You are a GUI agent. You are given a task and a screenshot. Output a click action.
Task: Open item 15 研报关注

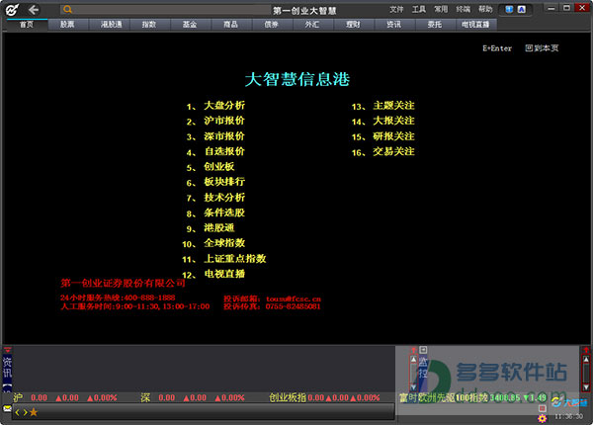click(383, 136)
